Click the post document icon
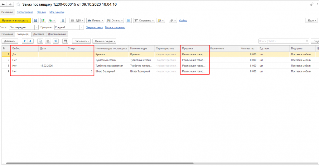This screenshot has width=319, height=166. 43,21
